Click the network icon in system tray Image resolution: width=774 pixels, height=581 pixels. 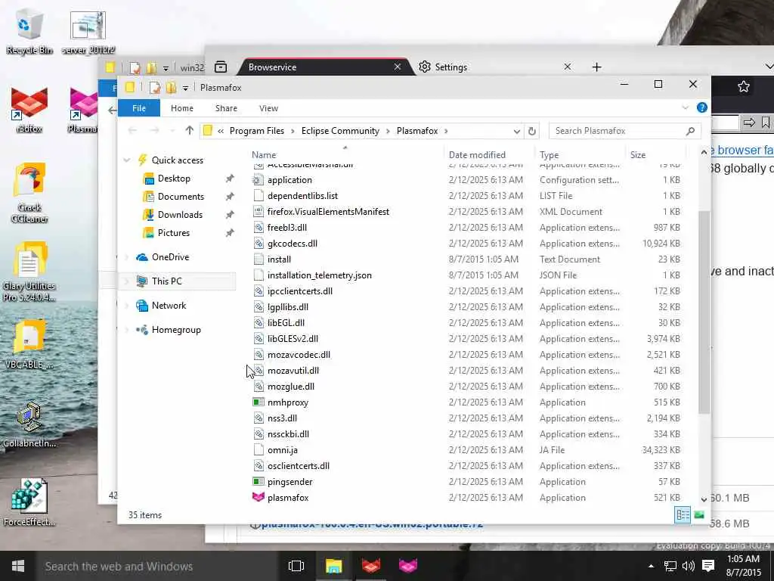click(670, 566)
